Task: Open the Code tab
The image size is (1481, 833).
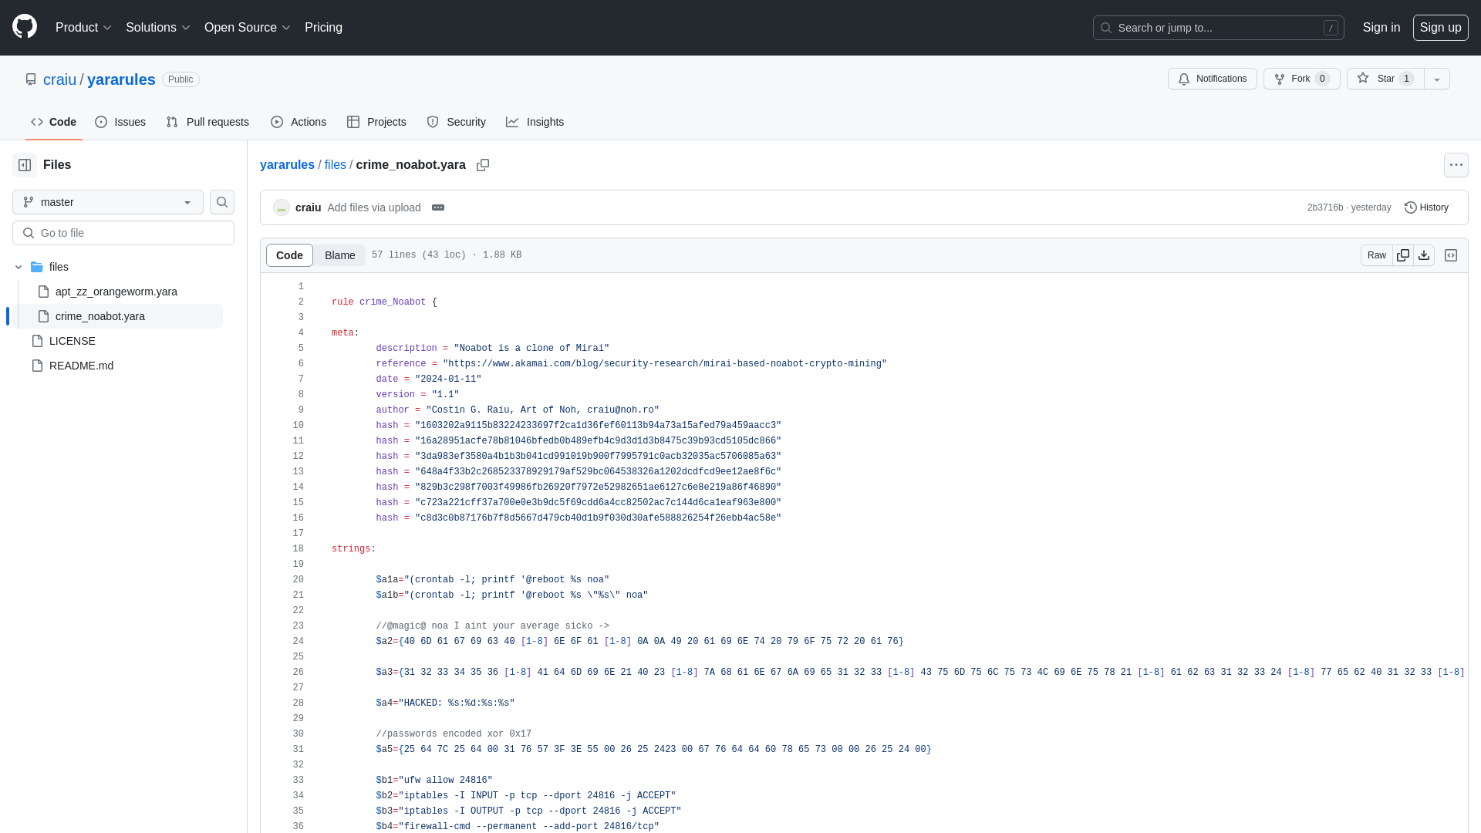Action: (x=54, y=122)
